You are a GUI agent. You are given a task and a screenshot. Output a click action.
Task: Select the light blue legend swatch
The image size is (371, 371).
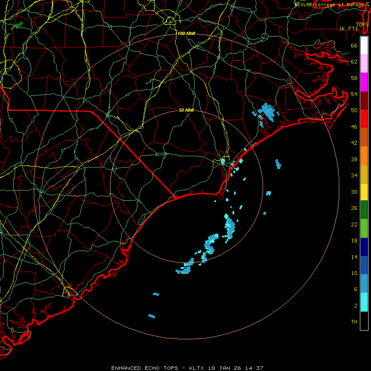coord(364,284)
